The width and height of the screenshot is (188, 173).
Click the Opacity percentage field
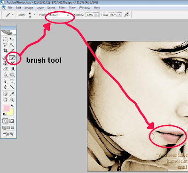coord(90,15)
